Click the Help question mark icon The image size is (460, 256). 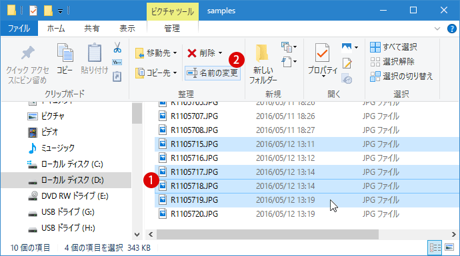point(452,29)
